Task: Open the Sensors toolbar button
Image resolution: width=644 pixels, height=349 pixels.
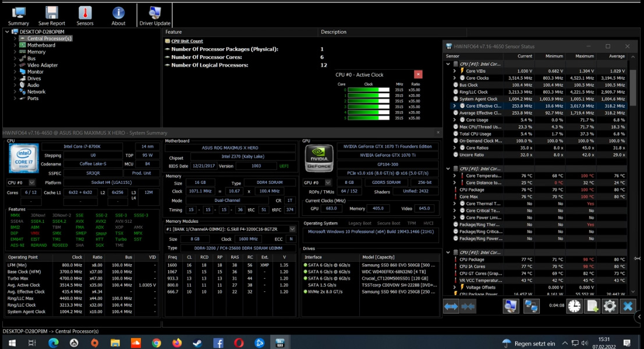Action: (85, 16)
